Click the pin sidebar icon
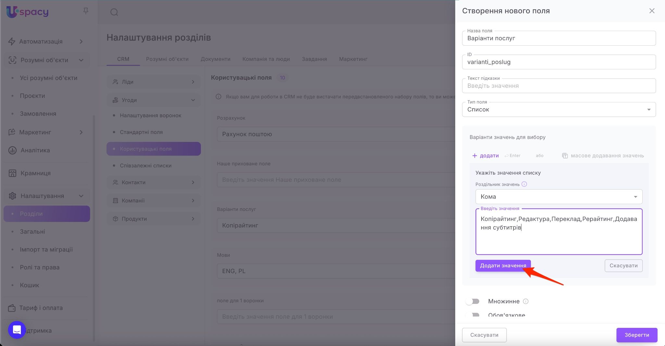This screenshot has width=665, height=346. pos(86,11)
